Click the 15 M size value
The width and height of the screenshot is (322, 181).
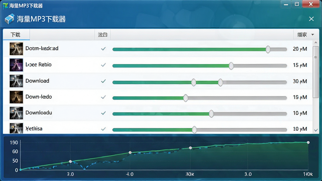pos(300,65)
